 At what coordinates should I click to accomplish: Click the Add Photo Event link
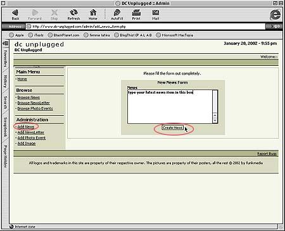point(32,138)
